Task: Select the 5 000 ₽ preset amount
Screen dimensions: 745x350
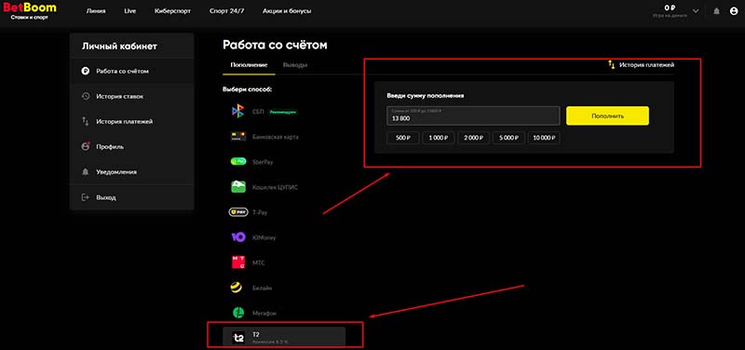Action: tap(508, 138)
